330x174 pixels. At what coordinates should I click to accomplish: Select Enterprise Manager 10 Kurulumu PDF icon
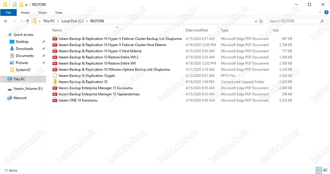(55, 88)
